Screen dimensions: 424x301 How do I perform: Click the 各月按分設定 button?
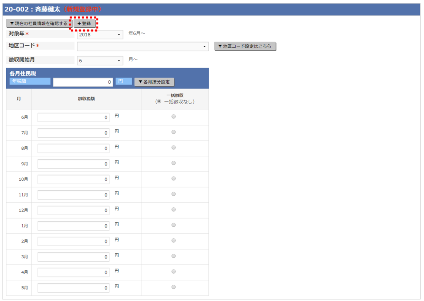coord(154,82)
